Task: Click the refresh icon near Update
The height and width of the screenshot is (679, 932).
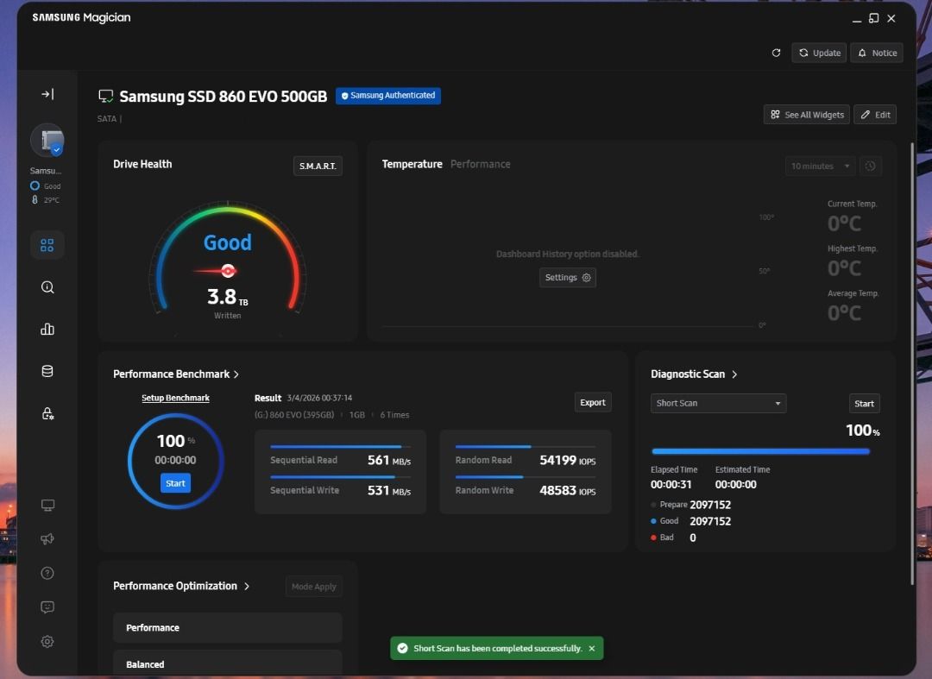Action: tap(777, 53)
